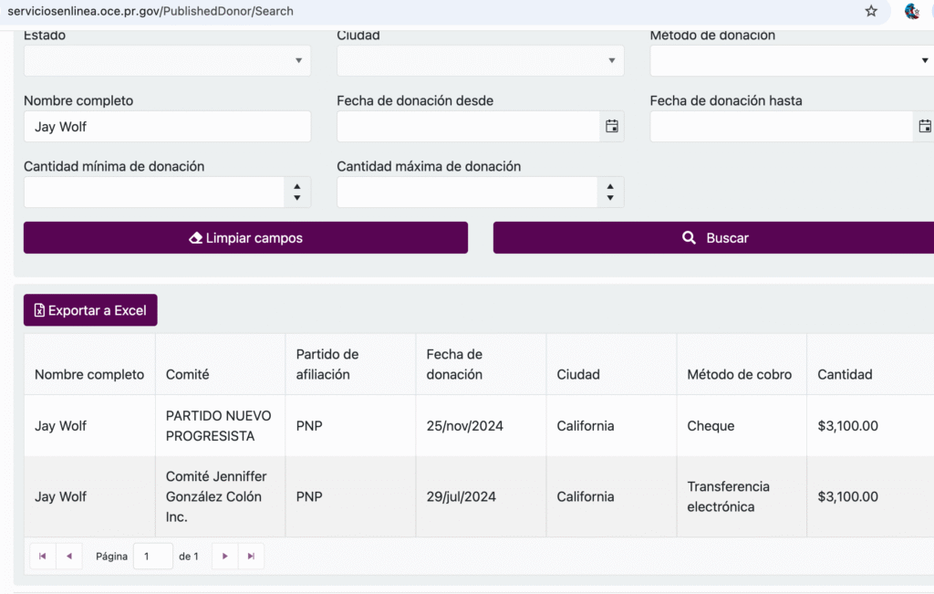Bookmark this page with the star icon
Screen dimensions: 934x594
point(871,11)
